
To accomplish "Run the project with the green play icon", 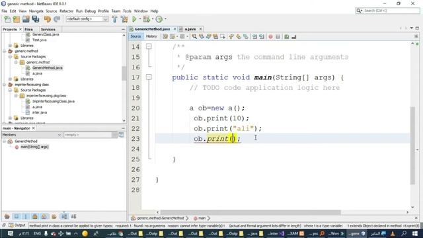I will click(x=134, y=19).
